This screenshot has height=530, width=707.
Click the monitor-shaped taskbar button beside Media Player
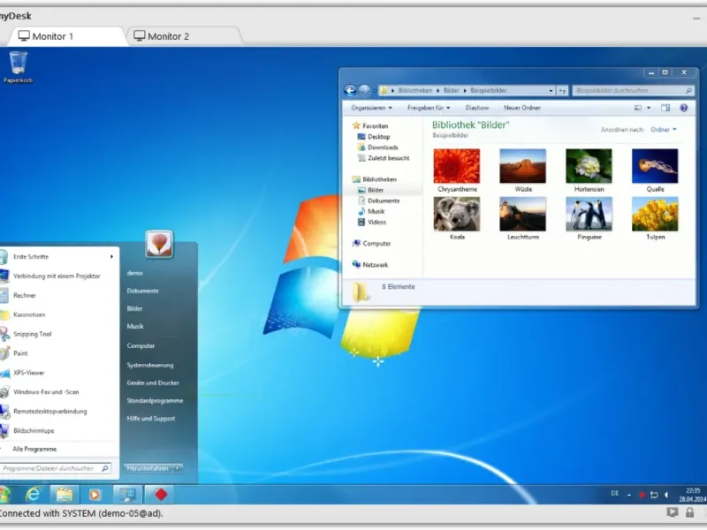click(127, 495)
